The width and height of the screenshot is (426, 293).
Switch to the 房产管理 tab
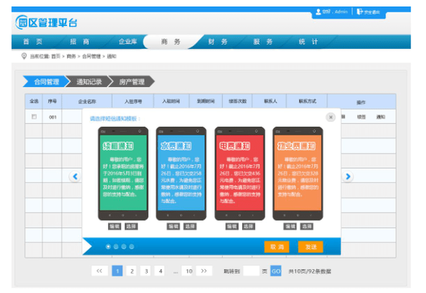131,82
